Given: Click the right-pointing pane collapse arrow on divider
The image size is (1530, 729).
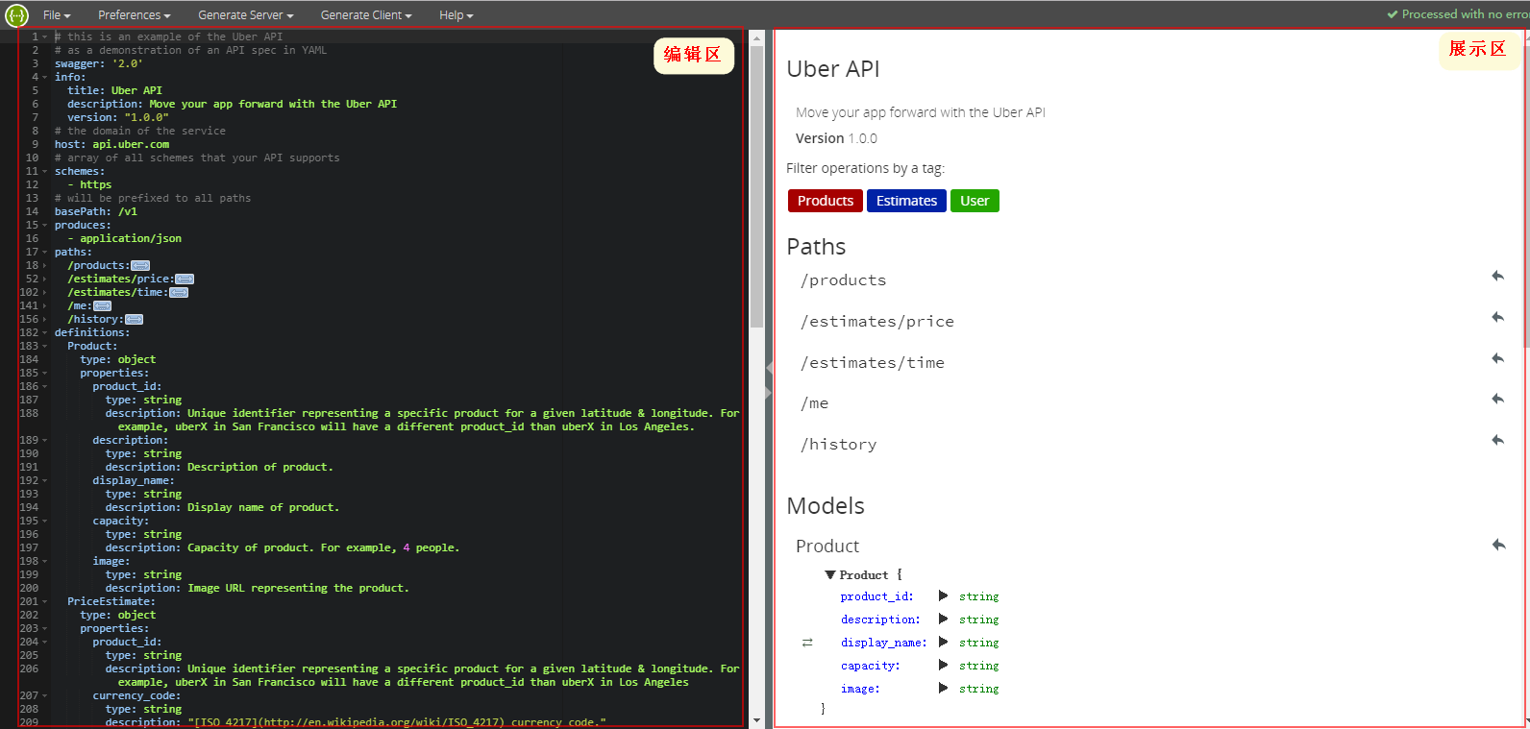Looking at the screenshot, I should coord(768,393).
